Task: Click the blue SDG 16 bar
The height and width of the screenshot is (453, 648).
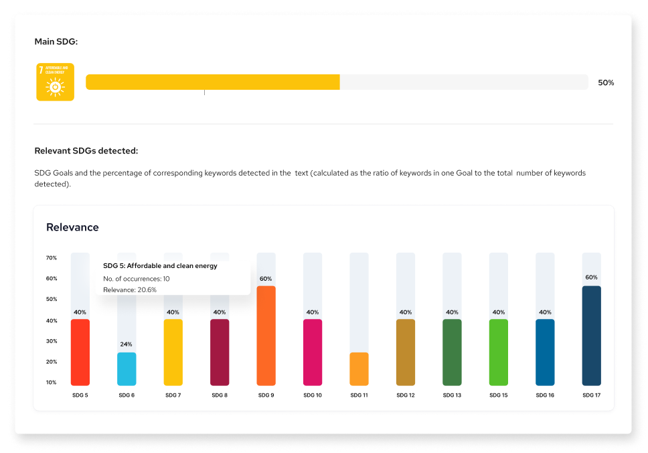Action: pyautogui.click(x=545, y=352)
